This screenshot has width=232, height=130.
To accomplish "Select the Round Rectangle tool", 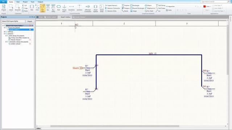I will click(x=137, y=8).
